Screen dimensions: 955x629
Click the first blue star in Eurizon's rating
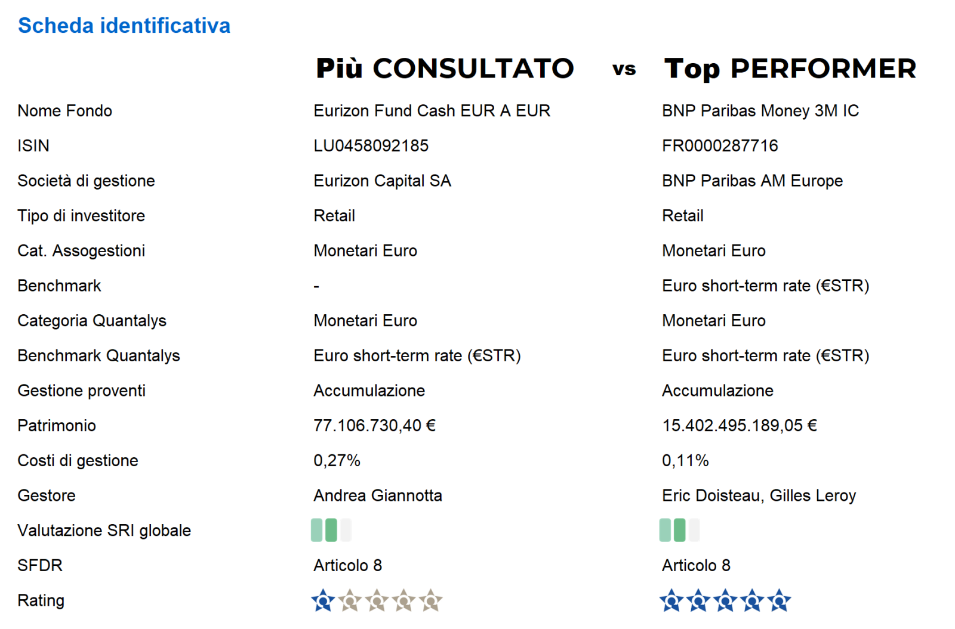click(323, 600)
